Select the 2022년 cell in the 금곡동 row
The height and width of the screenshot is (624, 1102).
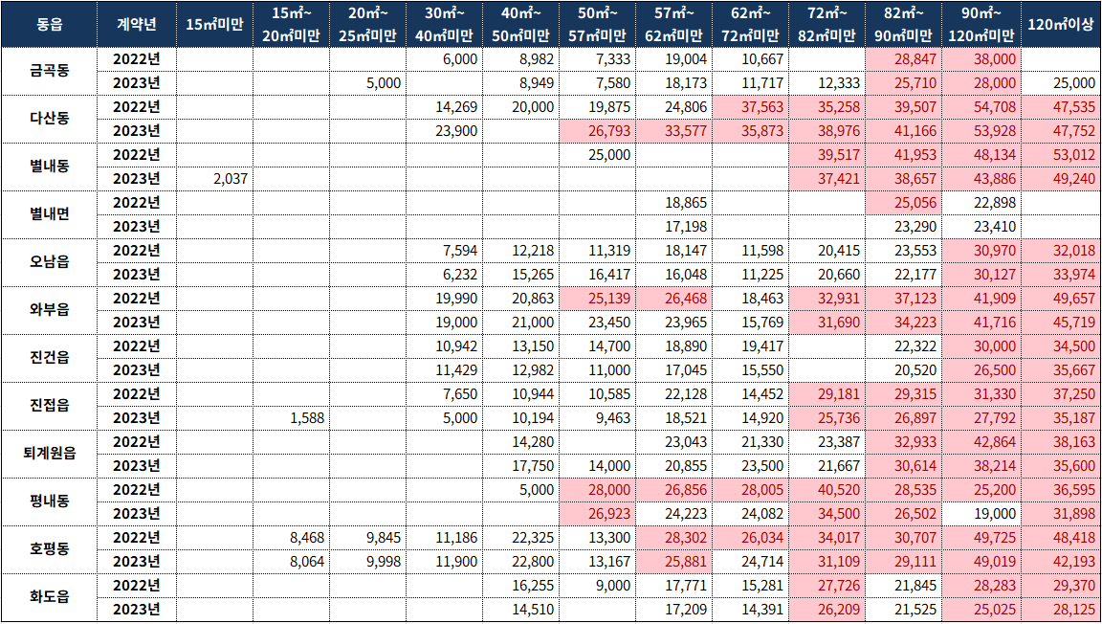click(137, 59)
